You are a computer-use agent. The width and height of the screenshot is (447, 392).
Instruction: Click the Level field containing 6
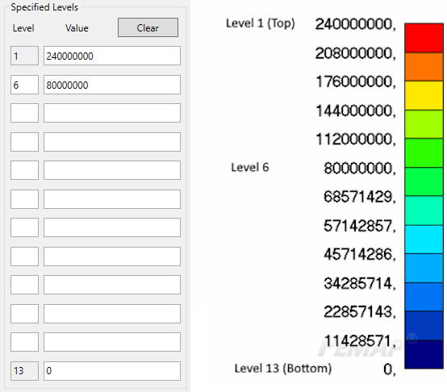24,85
